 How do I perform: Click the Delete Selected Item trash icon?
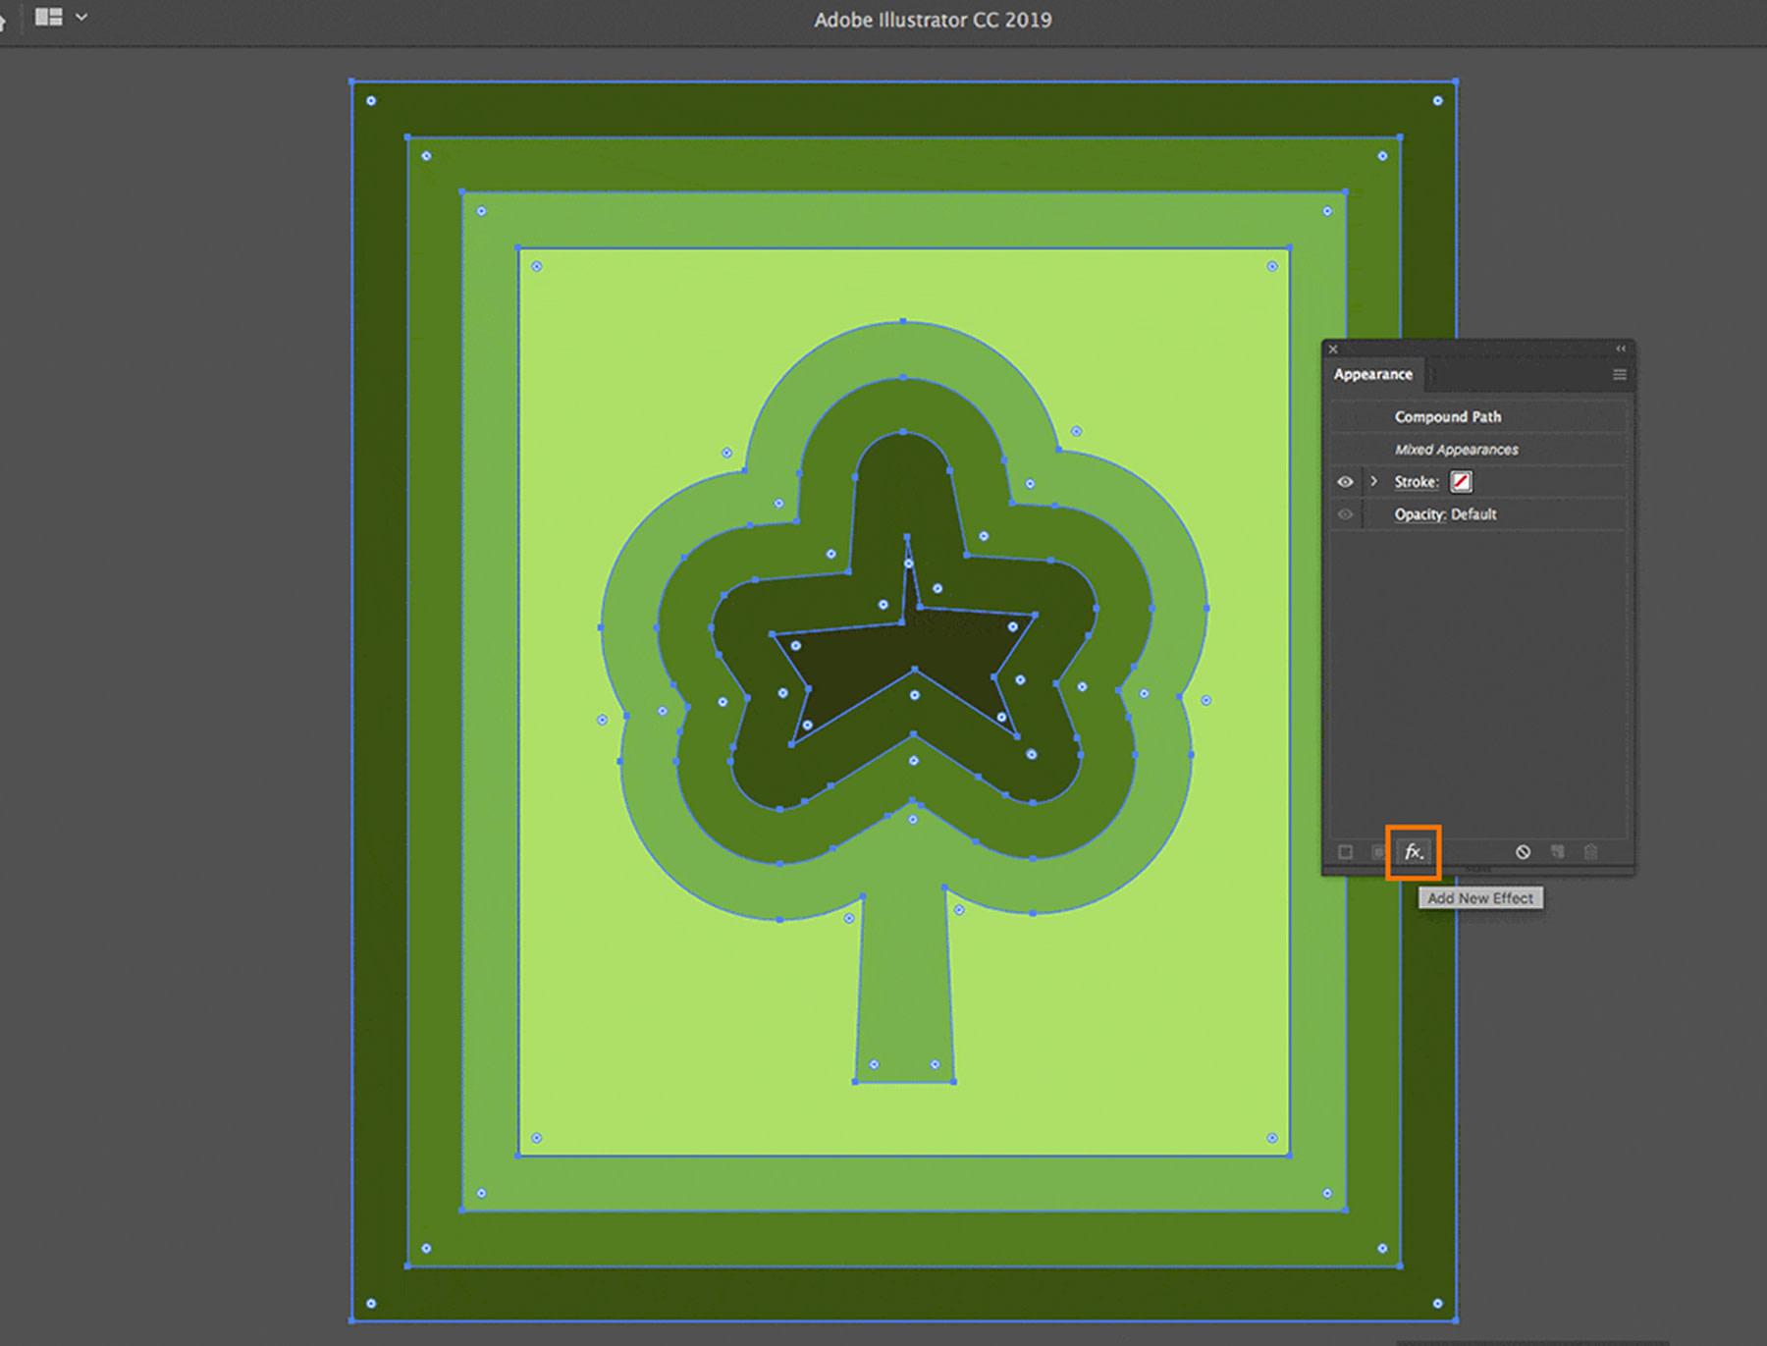coord(1591,852)
